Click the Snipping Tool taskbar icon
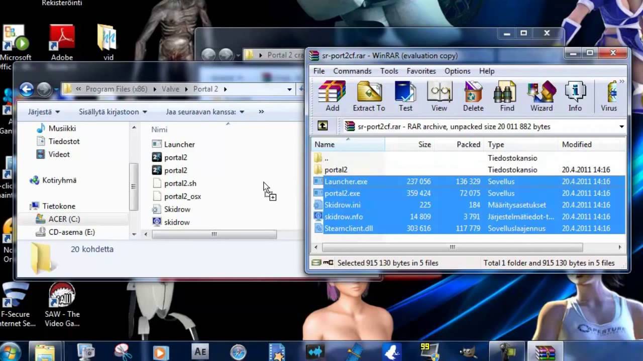 pos(123,352)
